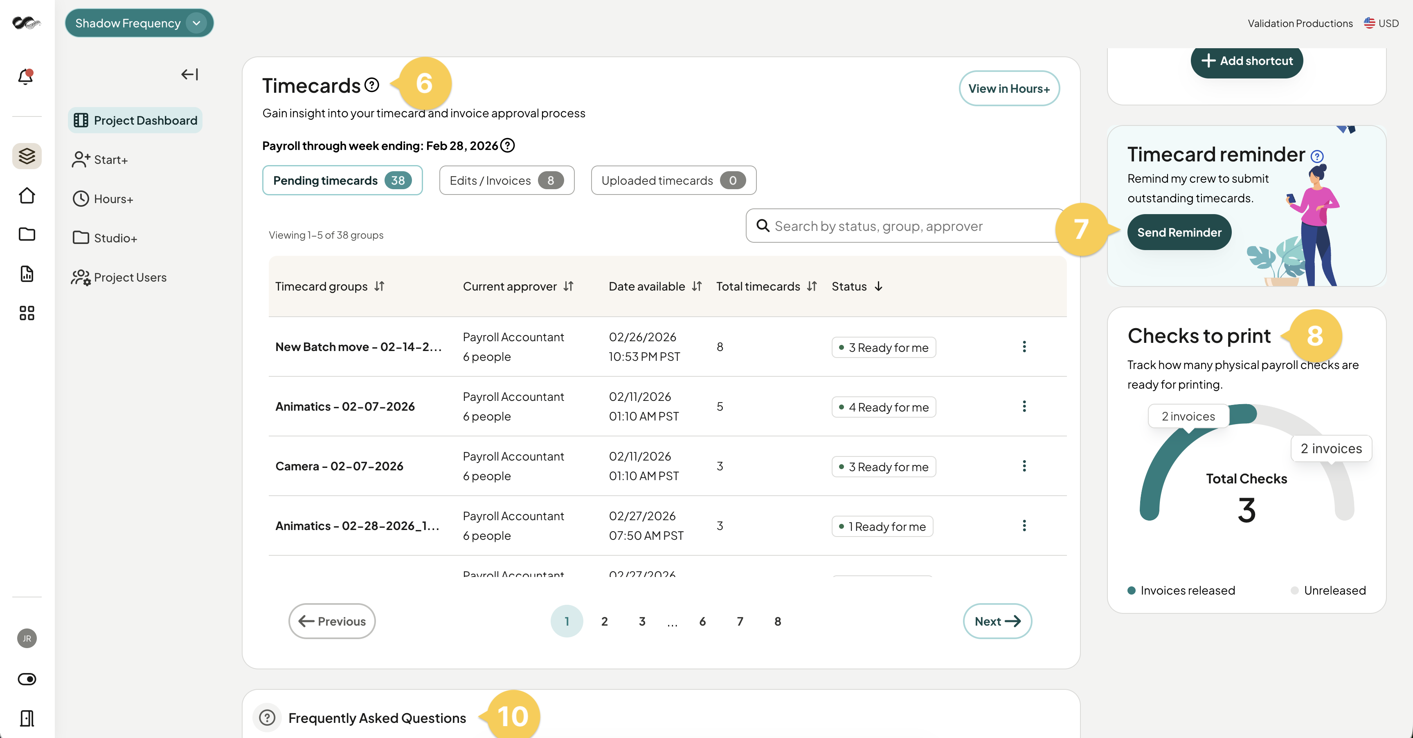
Task: Toggle the theme switch in left rail
Action: pos(27,679)
